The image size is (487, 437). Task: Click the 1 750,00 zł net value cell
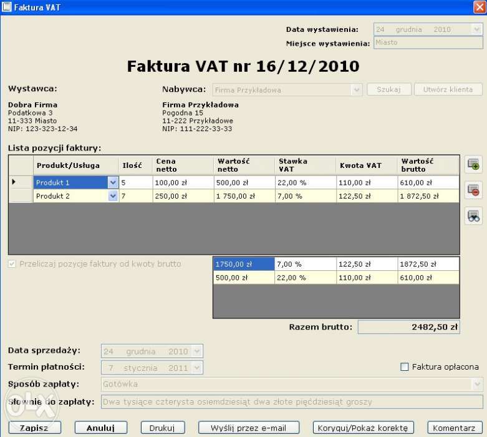point(244,196)
